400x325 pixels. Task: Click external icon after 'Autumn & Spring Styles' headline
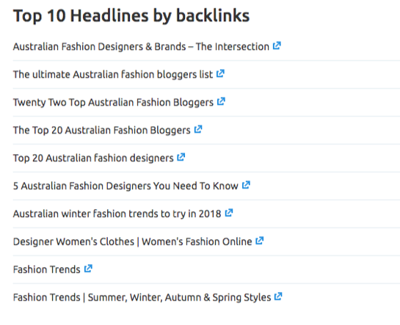[278, 296]
